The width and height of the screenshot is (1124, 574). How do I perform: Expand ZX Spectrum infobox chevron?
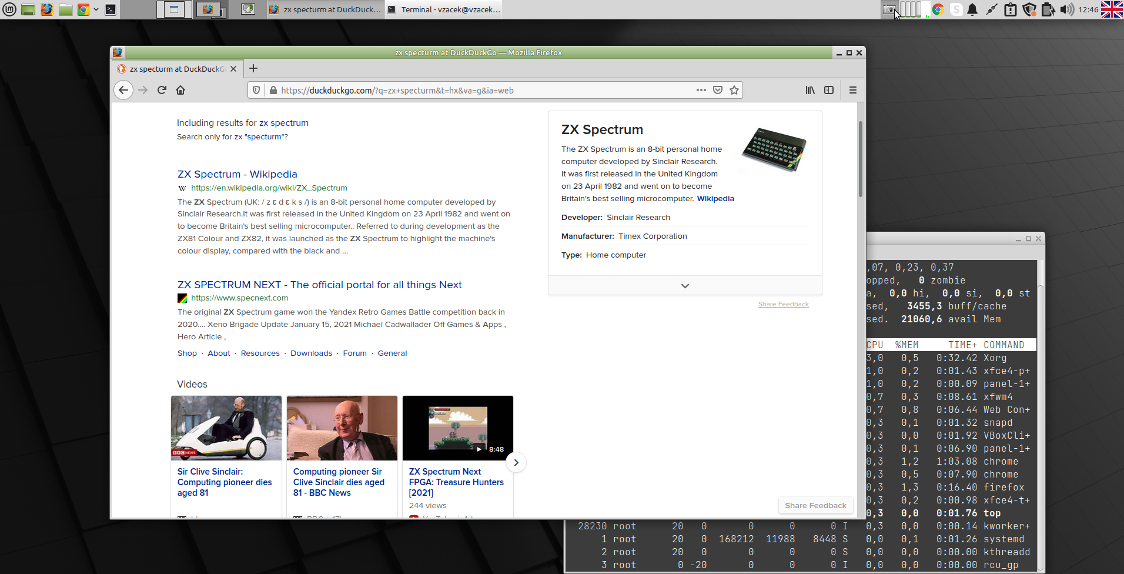(685, 286)
